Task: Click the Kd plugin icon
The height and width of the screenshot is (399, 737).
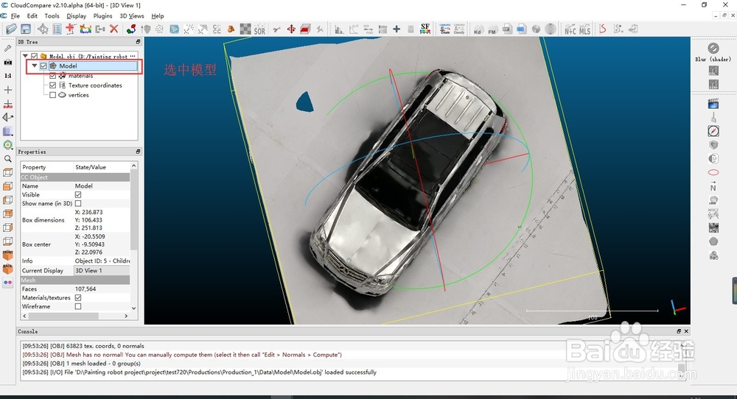Action: [478, 29]
